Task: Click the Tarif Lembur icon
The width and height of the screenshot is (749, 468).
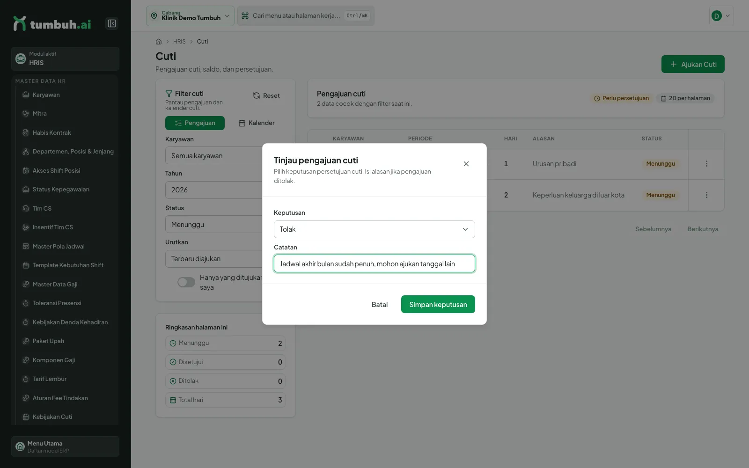Action: [26, 379]
